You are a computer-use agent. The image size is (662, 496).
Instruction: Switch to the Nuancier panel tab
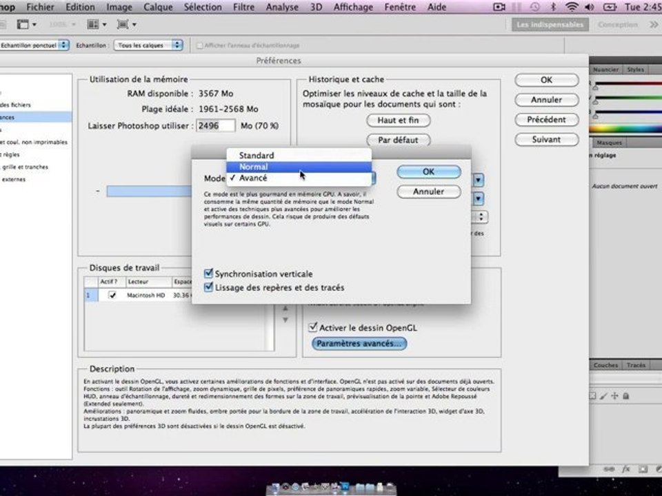coord(605,70)
